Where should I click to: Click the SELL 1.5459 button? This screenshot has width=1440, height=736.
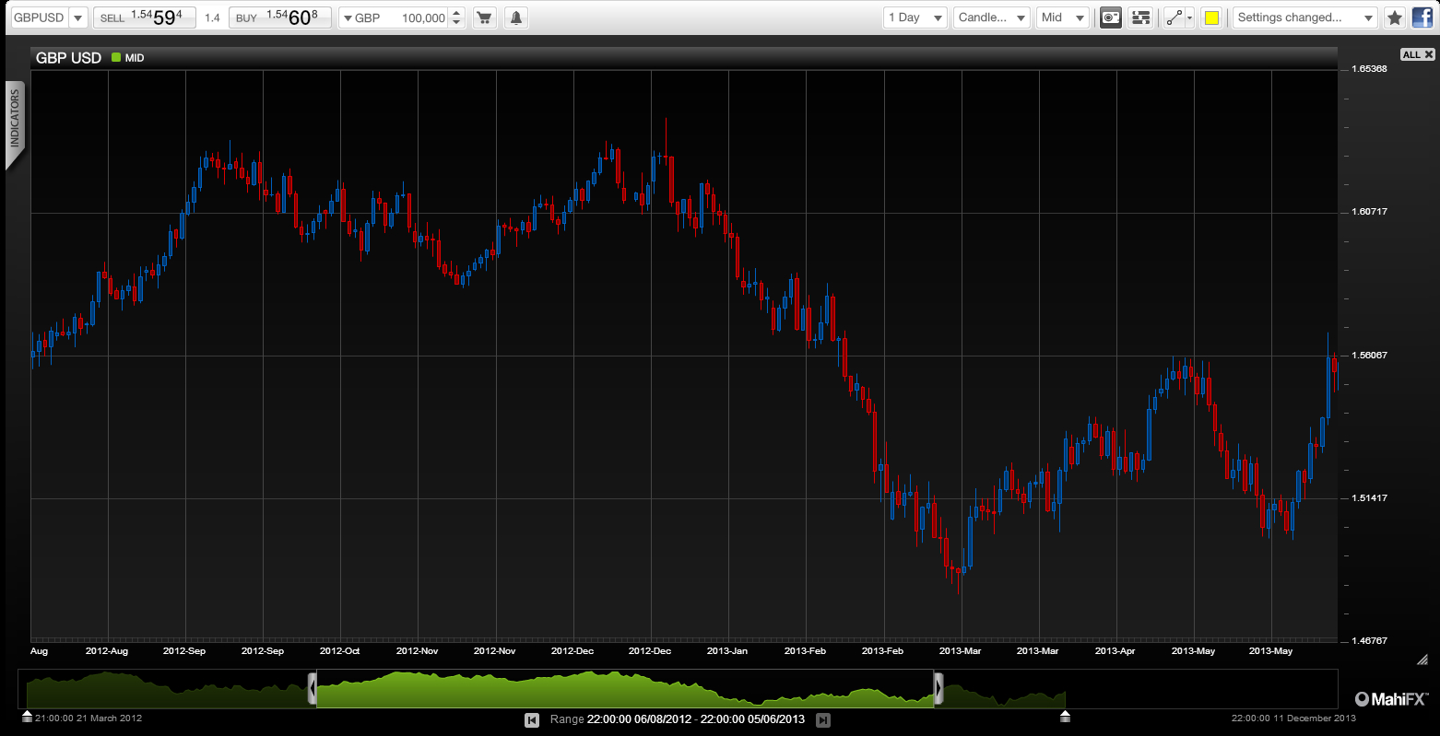pyautogui.click(x=144, y=18)
